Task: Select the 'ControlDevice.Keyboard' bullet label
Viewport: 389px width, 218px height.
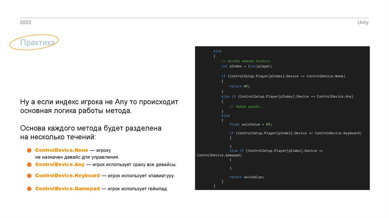Action: point(68,175)
